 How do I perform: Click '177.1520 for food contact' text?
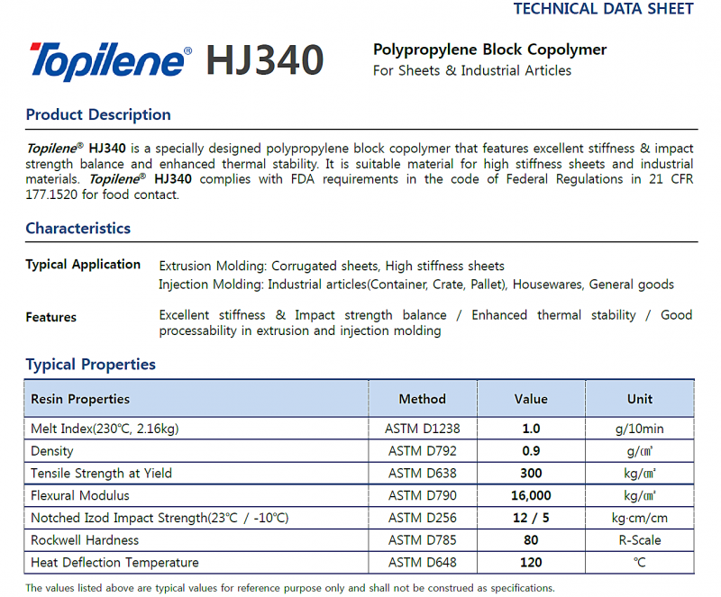tap(102, 194)
